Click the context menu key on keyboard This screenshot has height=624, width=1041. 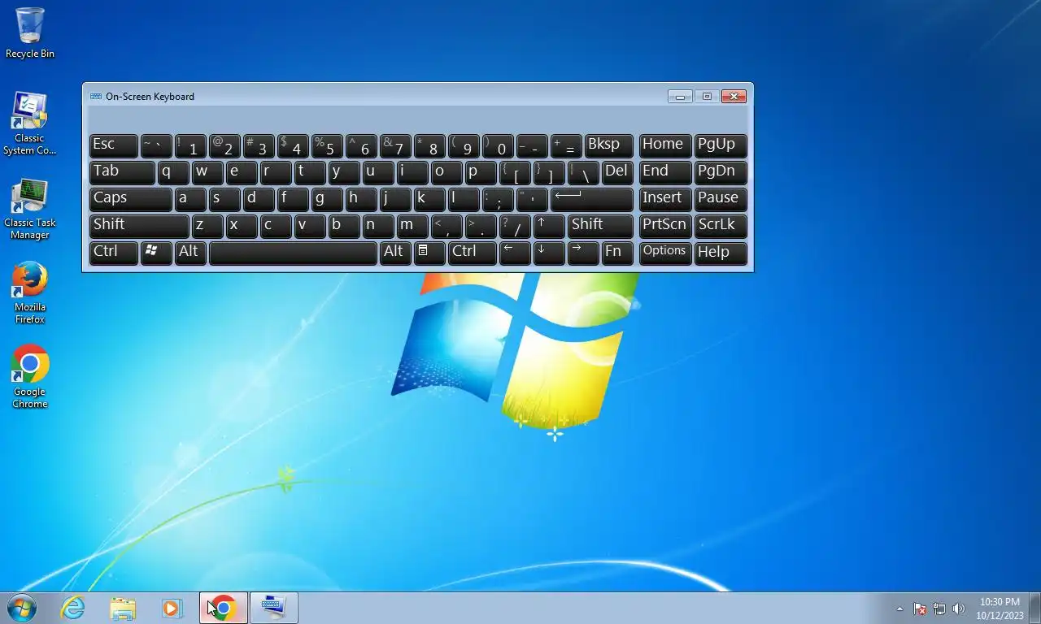pos(429,253)
